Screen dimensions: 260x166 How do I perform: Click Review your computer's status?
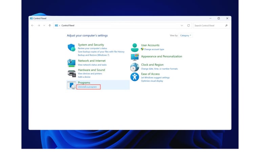(92, 48)
